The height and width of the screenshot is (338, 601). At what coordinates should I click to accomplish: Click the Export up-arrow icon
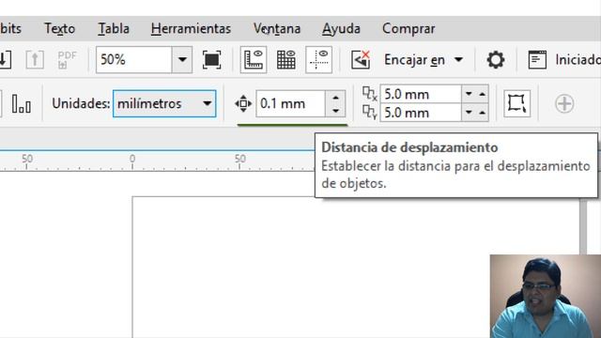(x=35, y=60)
